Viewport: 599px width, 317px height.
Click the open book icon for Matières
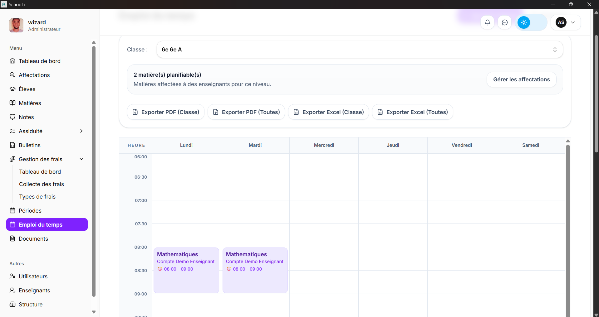click(x=12, y=103)
